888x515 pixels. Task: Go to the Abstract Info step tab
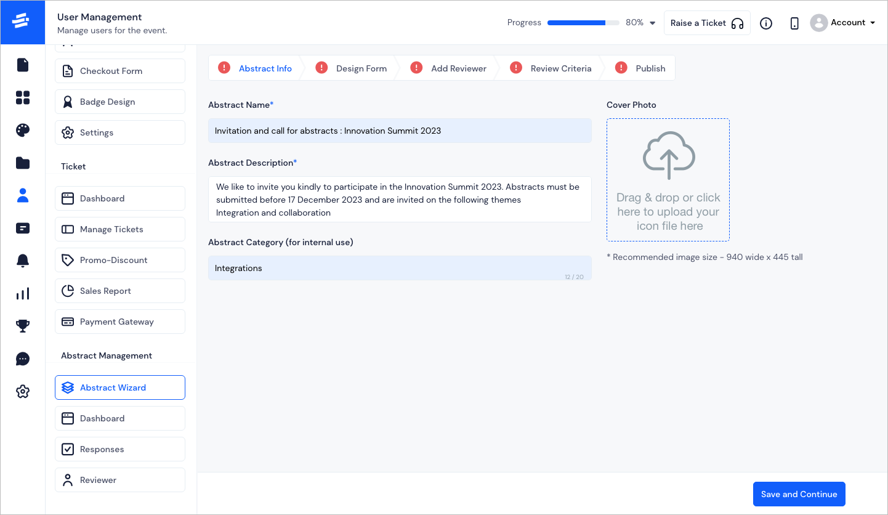click(x=265, y=68)
